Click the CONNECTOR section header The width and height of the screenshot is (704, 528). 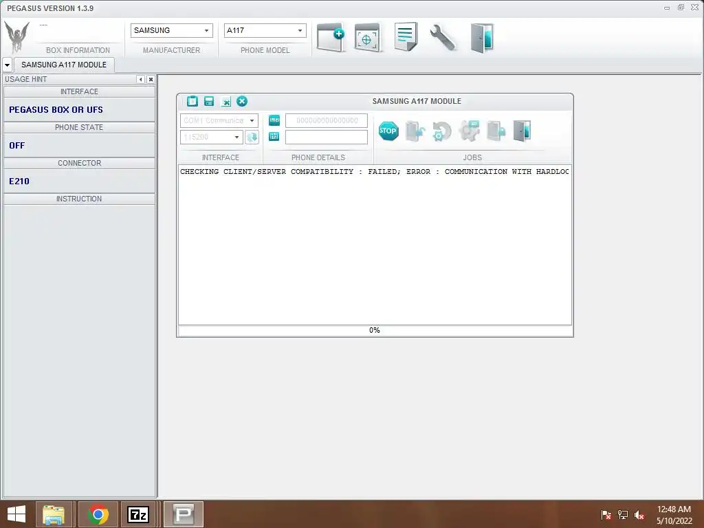pyautogui.click(x=79, y=163)
